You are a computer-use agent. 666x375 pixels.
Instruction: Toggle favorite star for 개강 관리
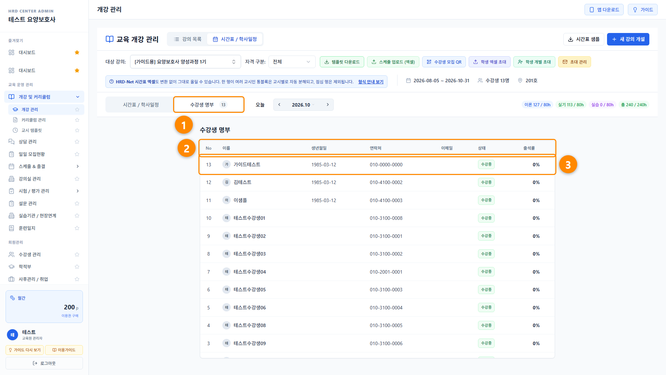click(x=77, y=109)
